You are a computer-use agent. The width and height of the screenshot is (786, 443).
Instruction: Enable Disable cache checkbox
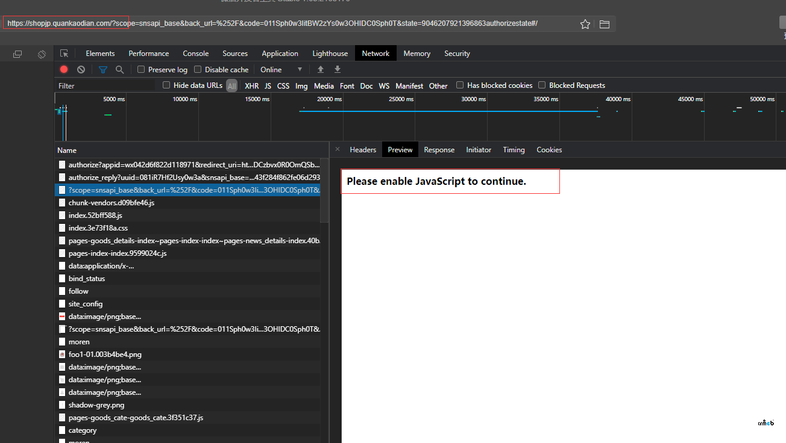pyautogui.click(x=198, y=70)
